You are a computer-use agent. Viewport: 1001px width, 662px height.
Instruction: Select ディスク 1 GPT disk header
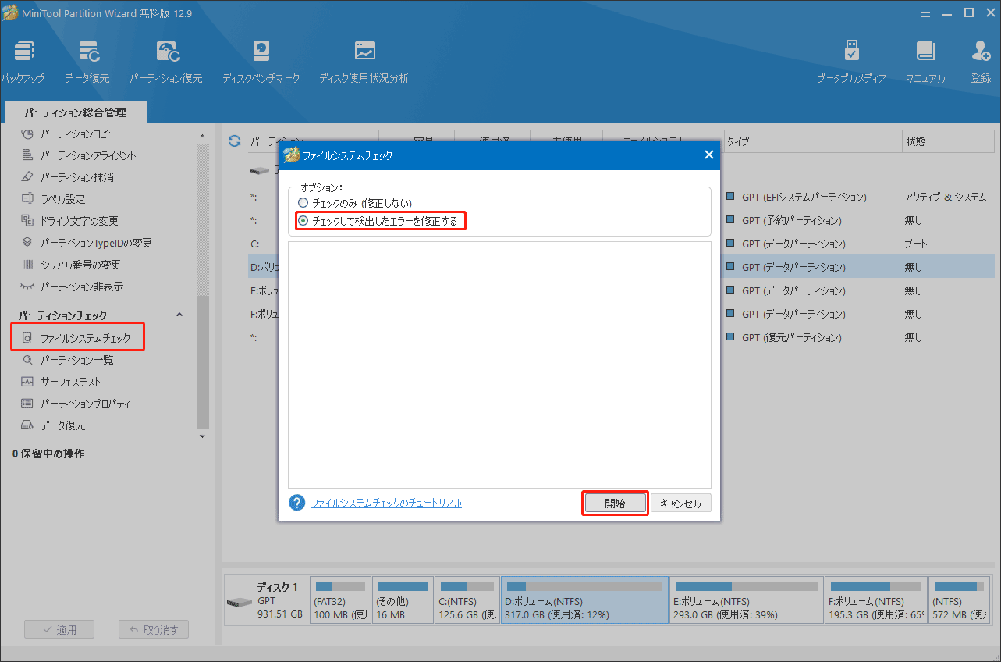click(266, 600)
